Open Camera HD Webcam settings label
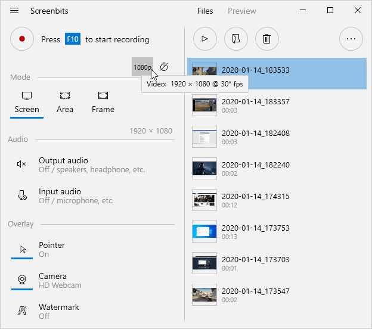 pyautogui.click(x=60, y=280)
